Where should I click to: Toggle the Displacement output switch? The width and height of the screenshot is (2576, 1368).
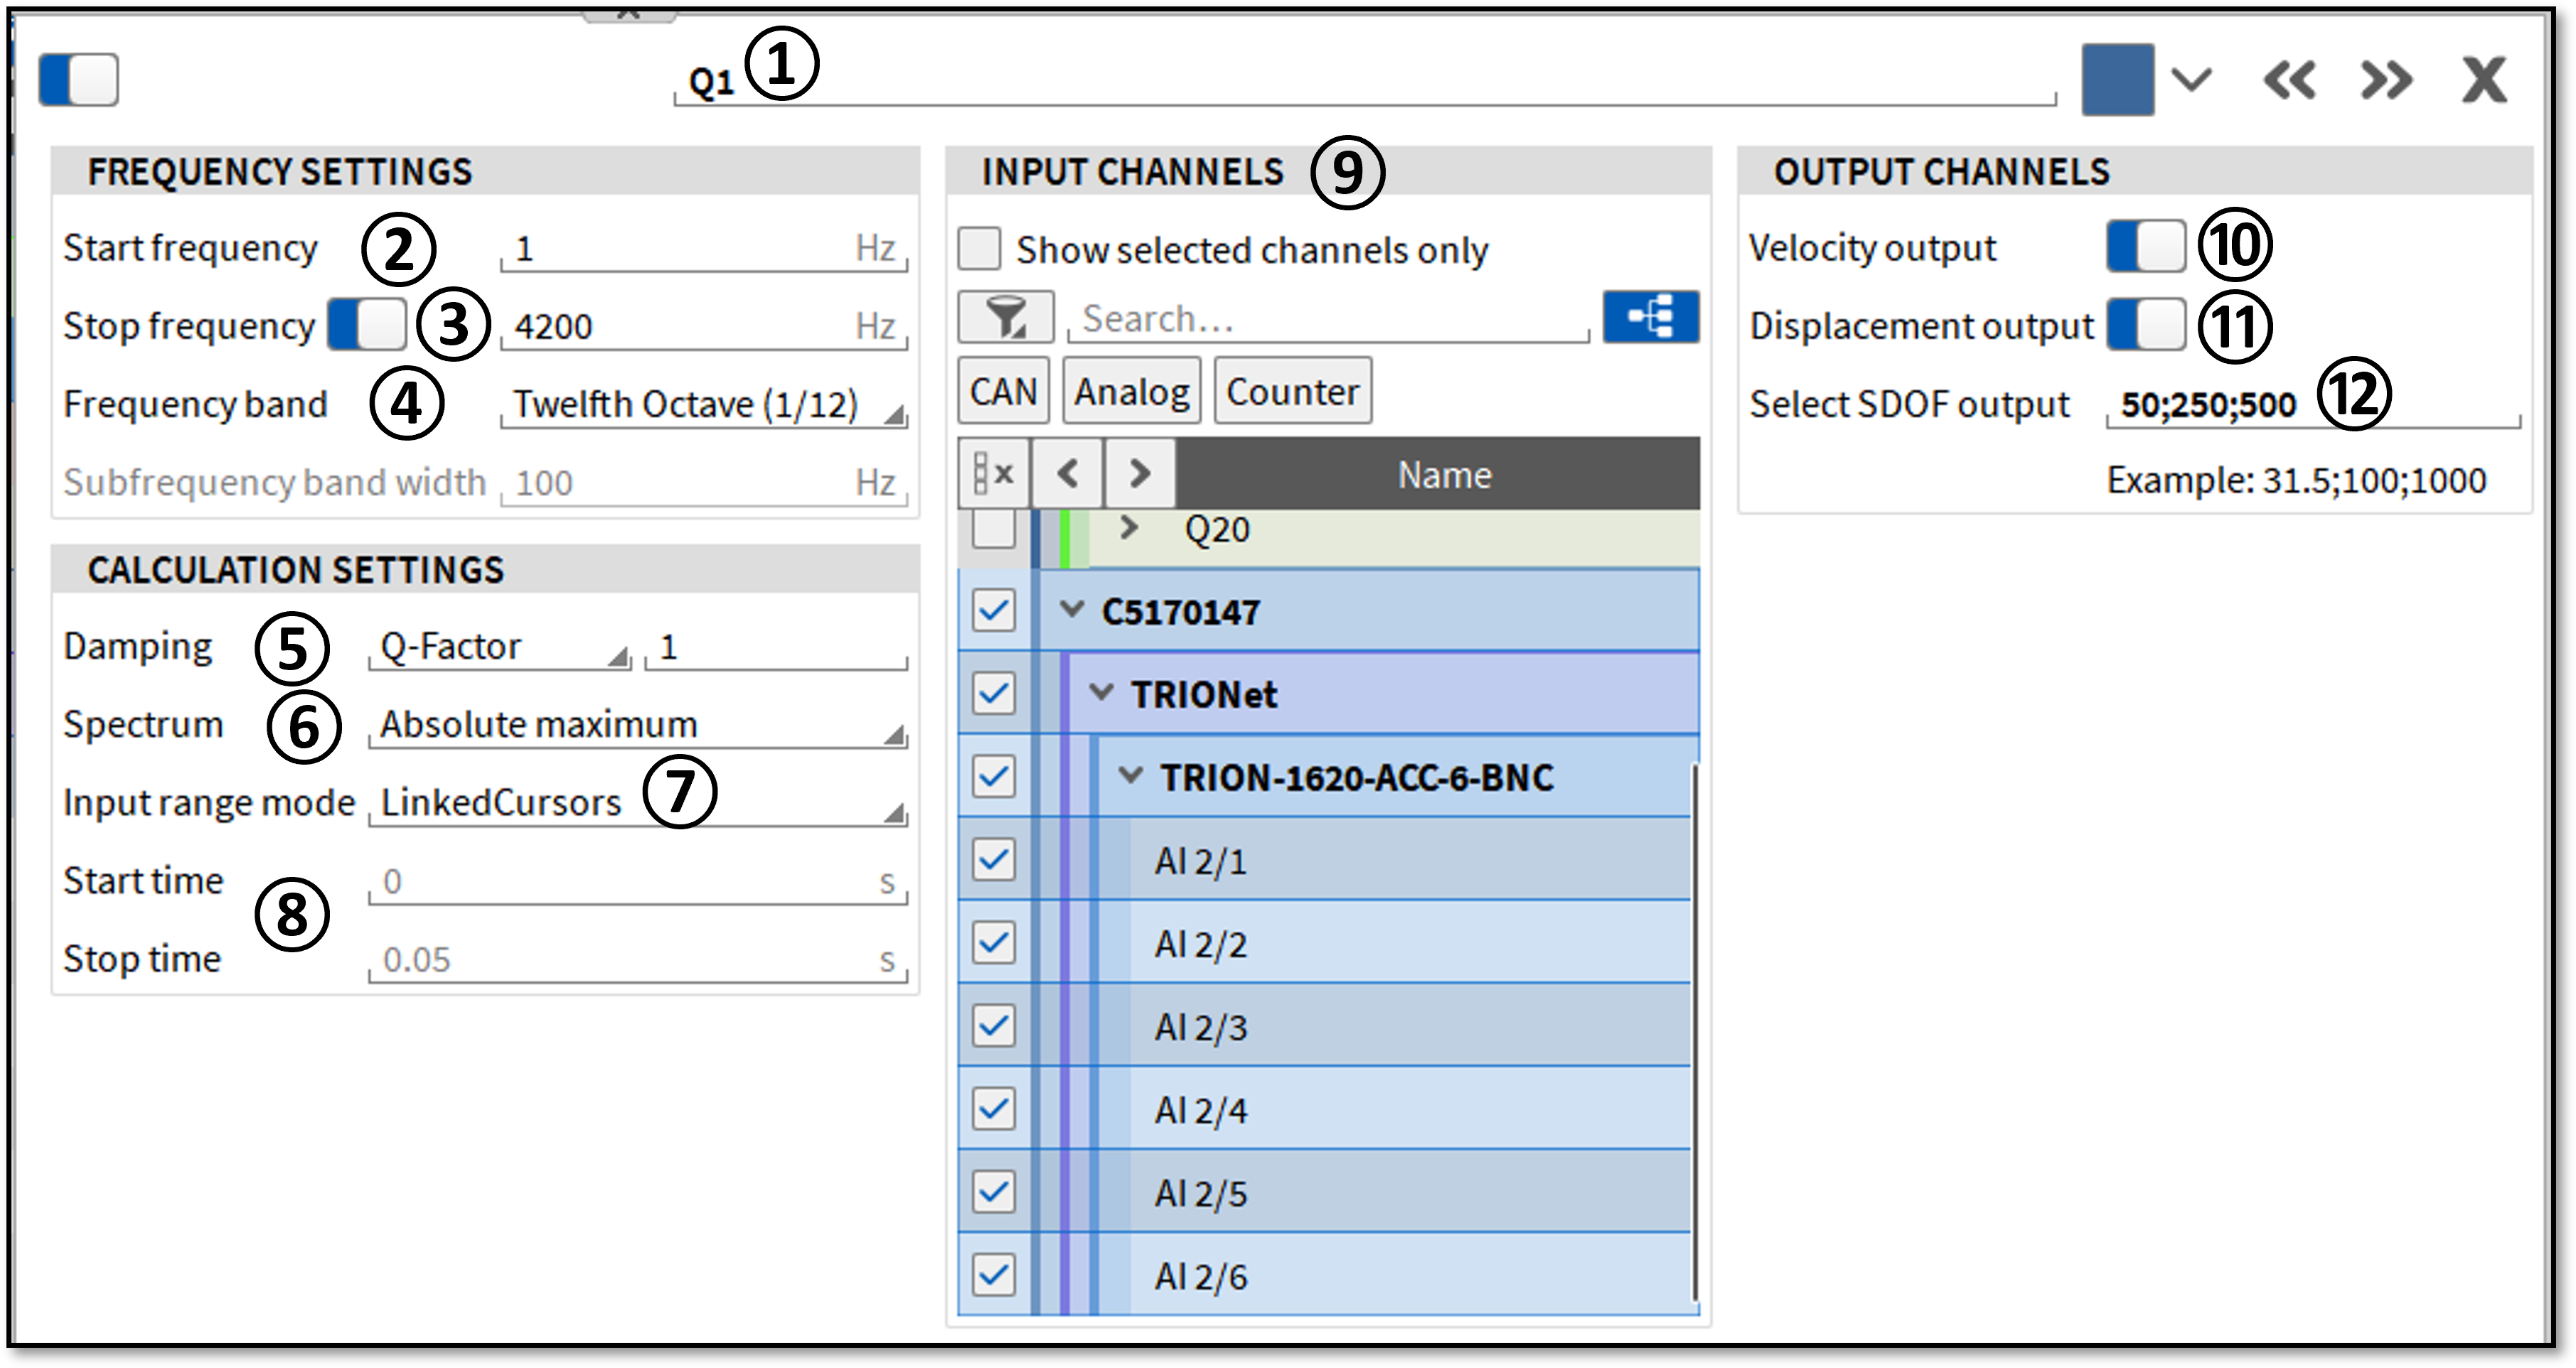pos(2146,325)
